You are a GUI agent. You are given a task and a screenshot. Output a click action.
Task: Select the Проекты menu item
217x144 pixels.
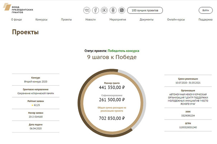66,20
